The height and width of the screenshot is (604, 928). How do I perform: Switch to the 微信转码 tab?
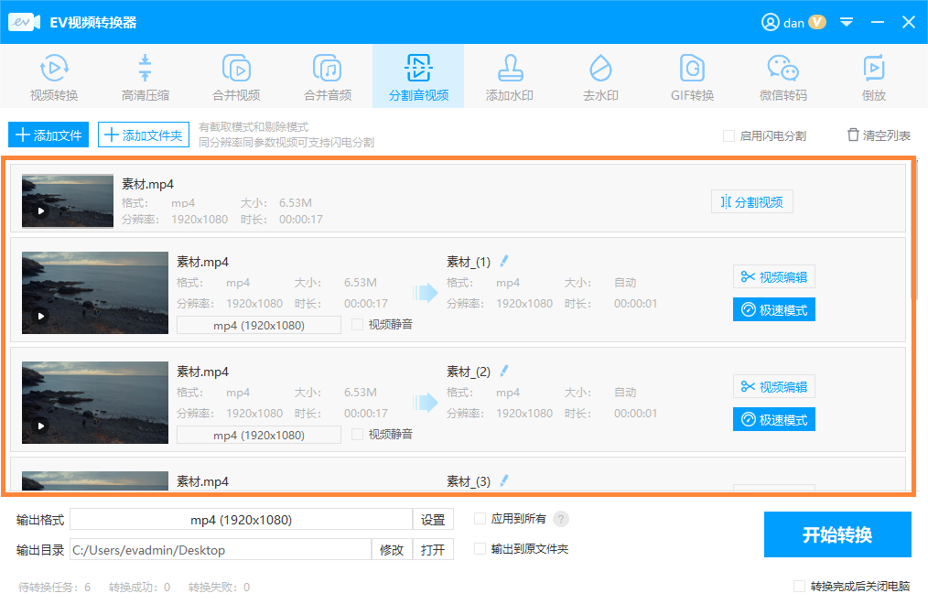click(782, 77)
